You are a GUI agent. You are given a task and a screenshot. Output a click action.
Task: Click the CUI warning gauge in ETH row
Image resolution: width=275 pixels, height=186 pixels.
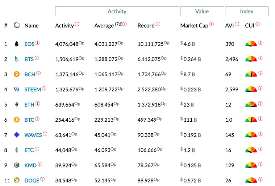pyautogui.click(x=251, y=104)
